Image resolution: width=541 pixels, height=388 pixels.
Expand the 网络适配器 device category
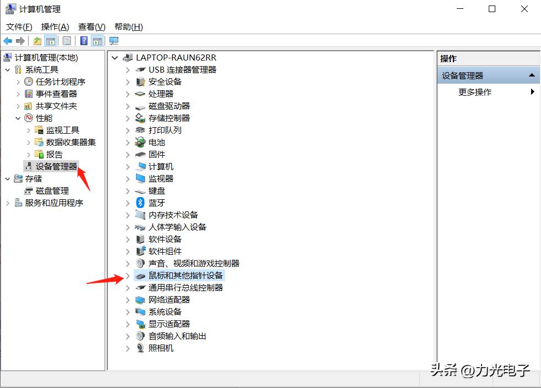127,299
